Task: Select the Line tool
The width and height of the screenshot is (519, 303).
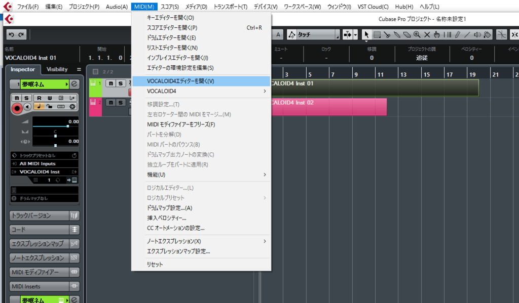Action: pos(467,34)
